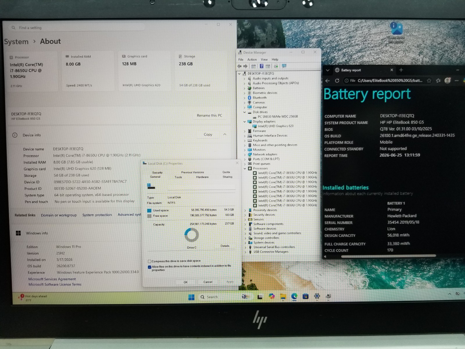Click Device Manager update driver gear icon

click(276, 66)
